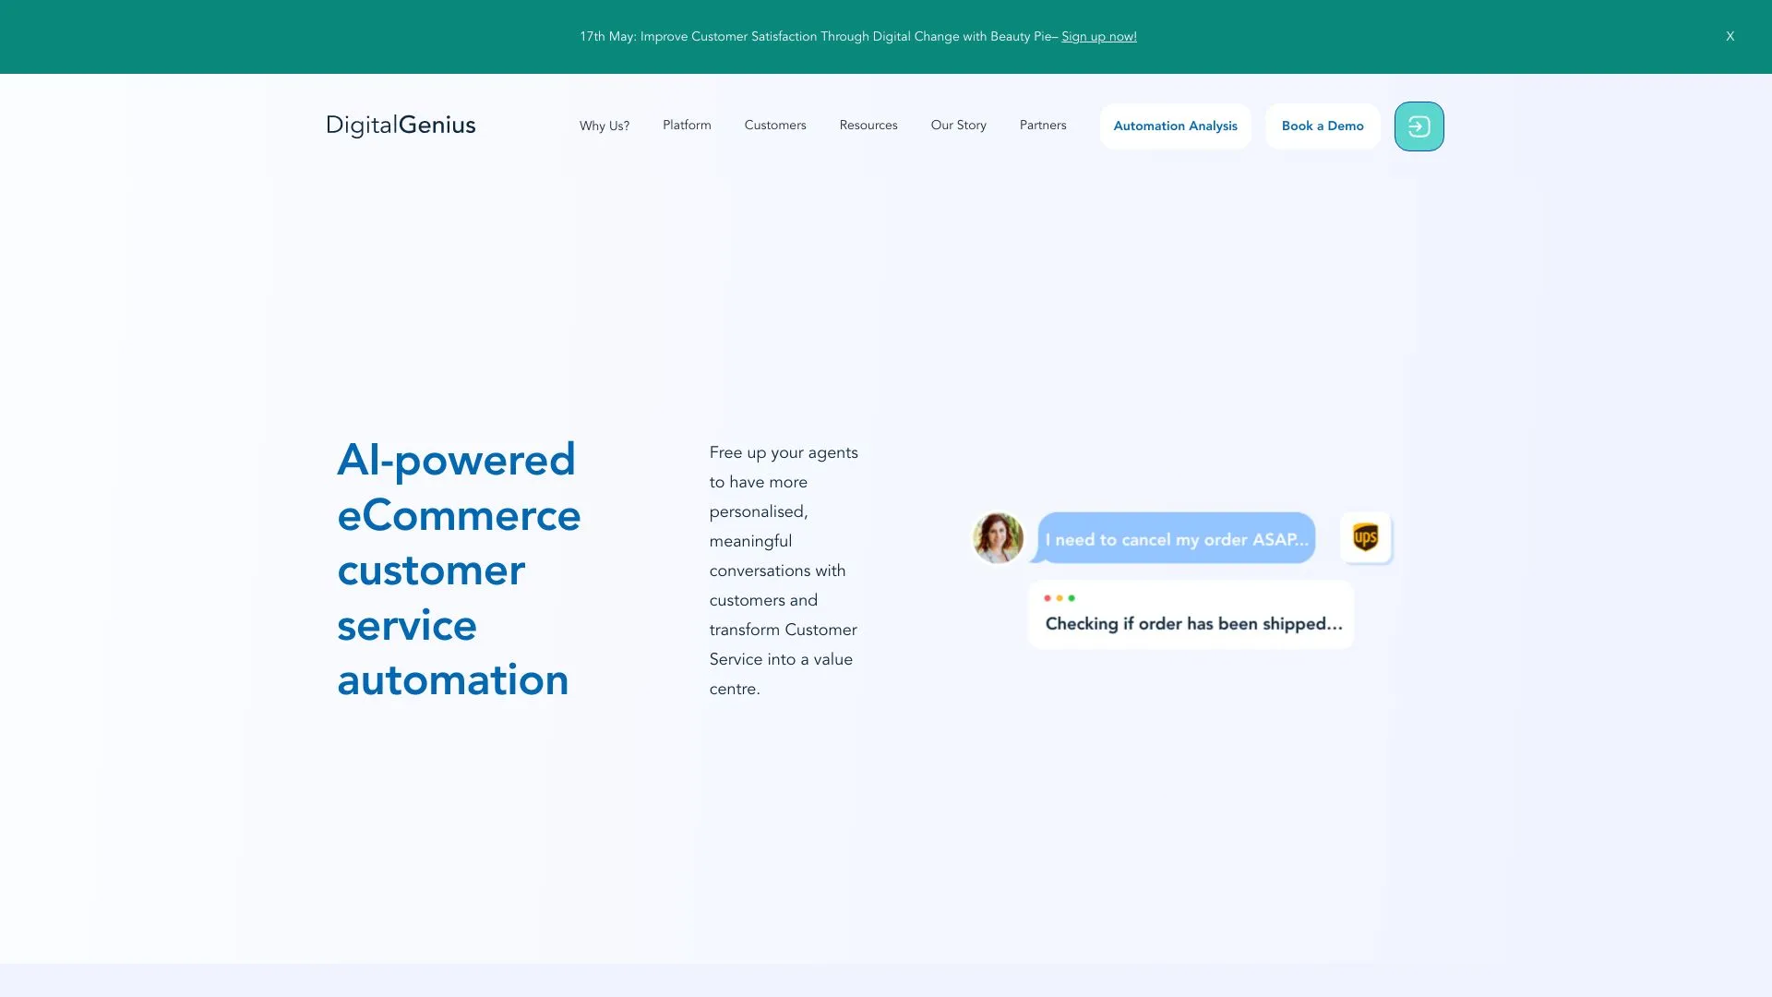Open the Customers dropdown
1772x997 pixels.
(x=774, y=126)
